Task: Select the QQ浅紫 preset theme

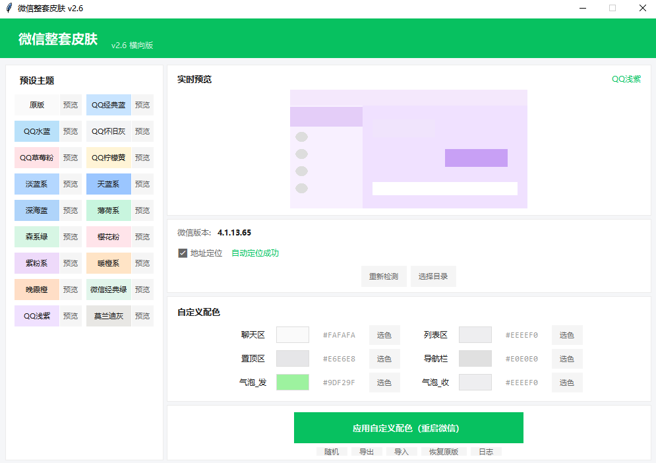Action: pyautogui.click(x=37, y=316)
